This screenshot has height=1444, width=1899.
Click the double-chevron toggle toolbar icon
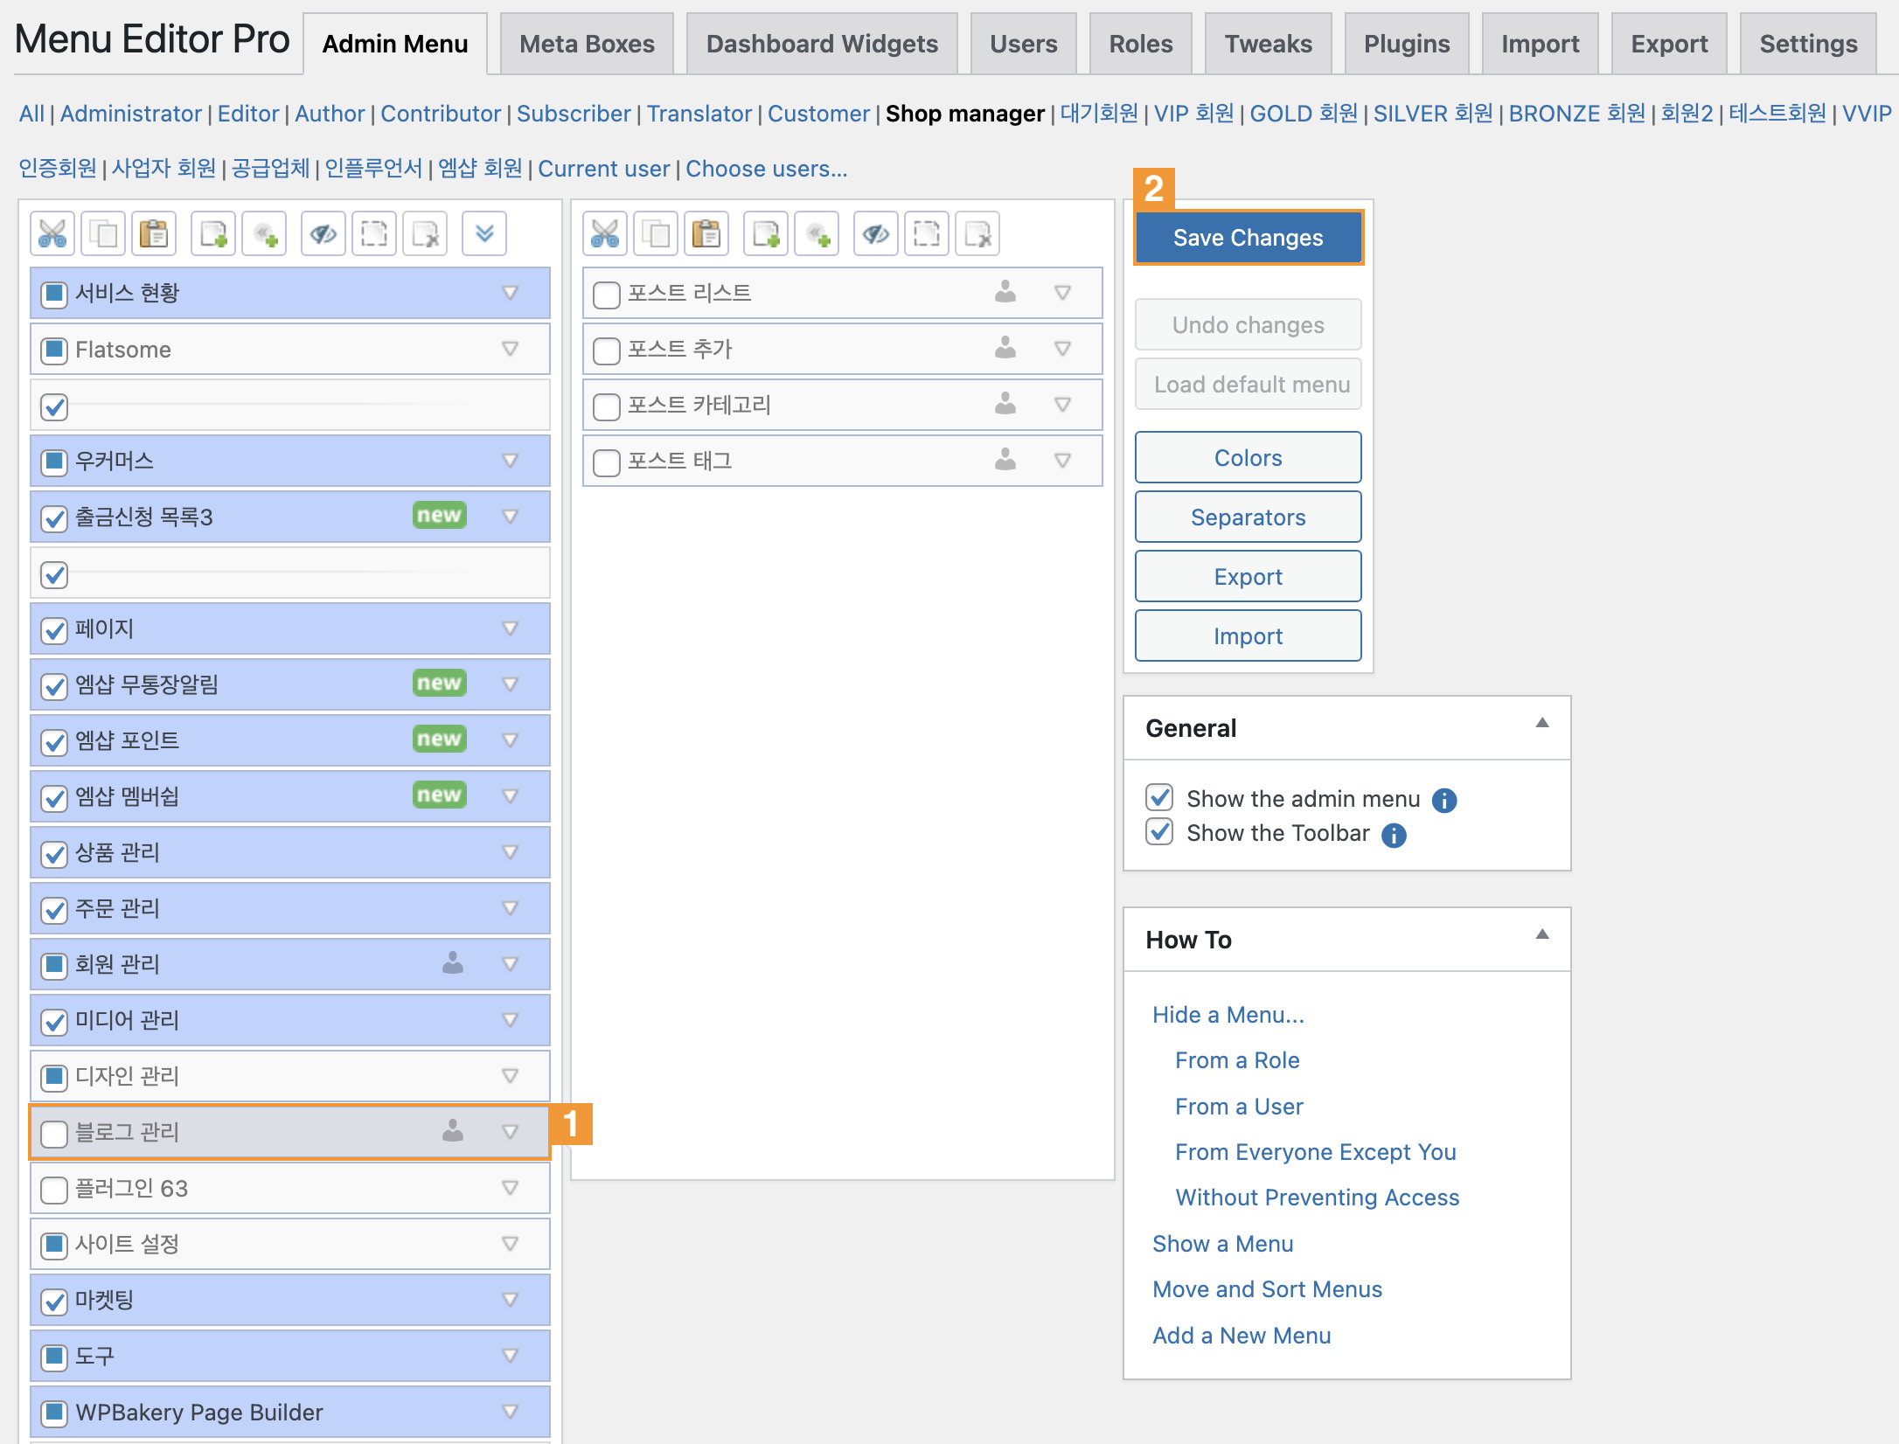(x=484, y=233)
